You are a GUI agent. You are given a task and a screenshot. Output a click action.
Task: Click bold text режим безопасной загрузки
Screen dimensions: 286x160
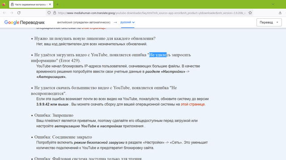point(99,142)
